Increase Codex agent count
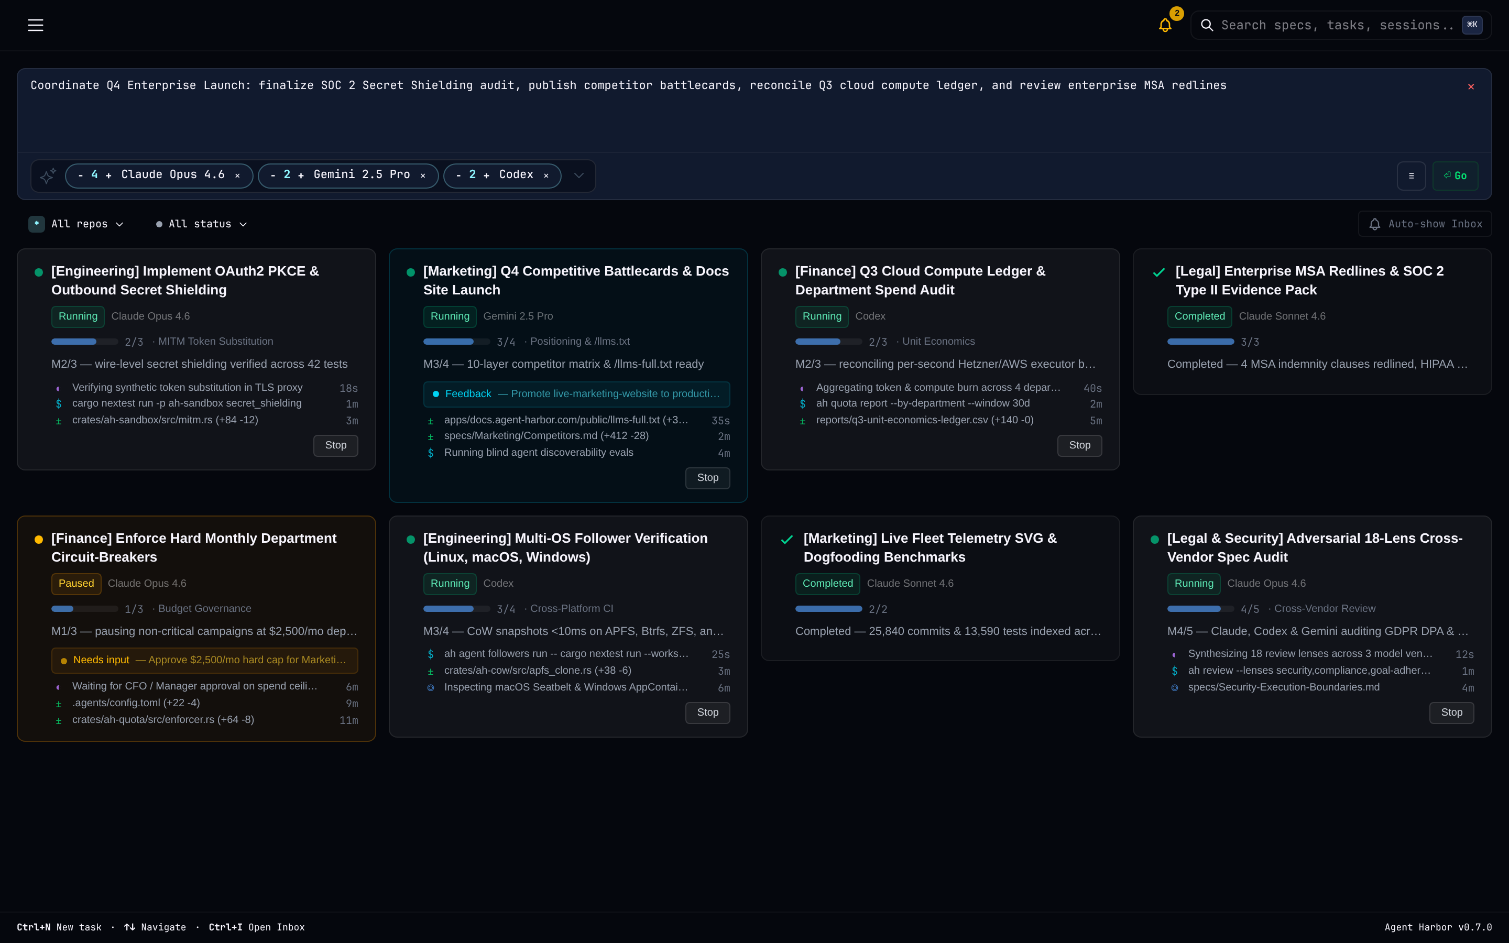The width and height of the screenshot is (1509, 943). click(x=486, y=176)
